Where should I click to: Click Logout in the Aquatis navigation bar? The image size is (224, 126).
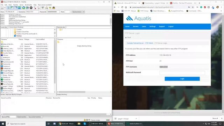click(171, 27)
